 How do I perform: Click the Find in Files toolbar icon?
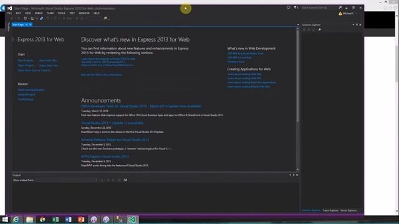pos(105,18)
